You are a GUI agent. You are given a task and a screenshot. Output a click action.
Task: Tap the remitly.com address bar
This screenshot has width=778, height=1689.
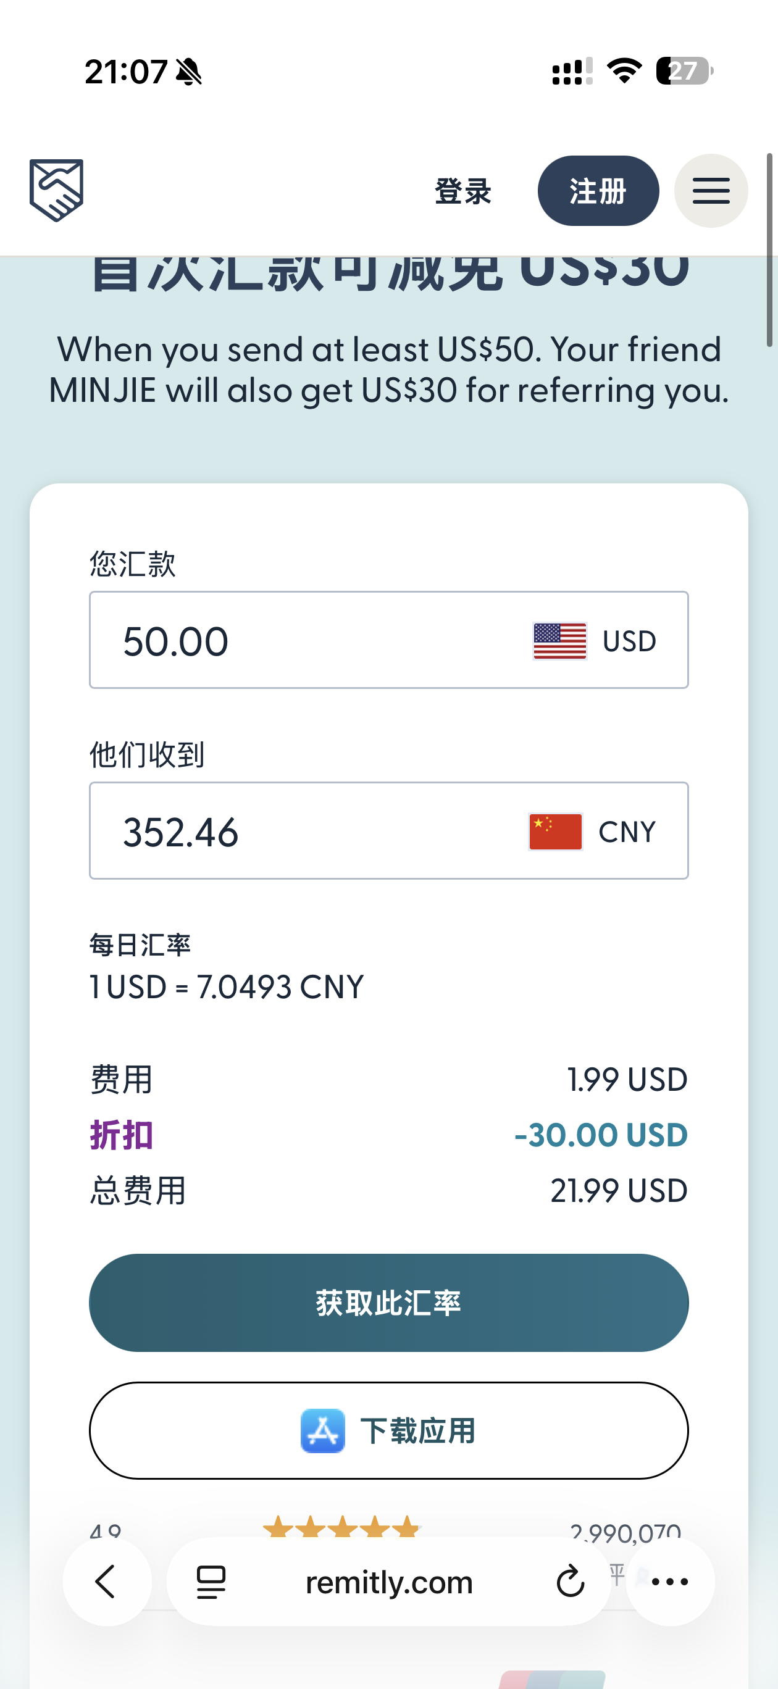point(389,1582)
